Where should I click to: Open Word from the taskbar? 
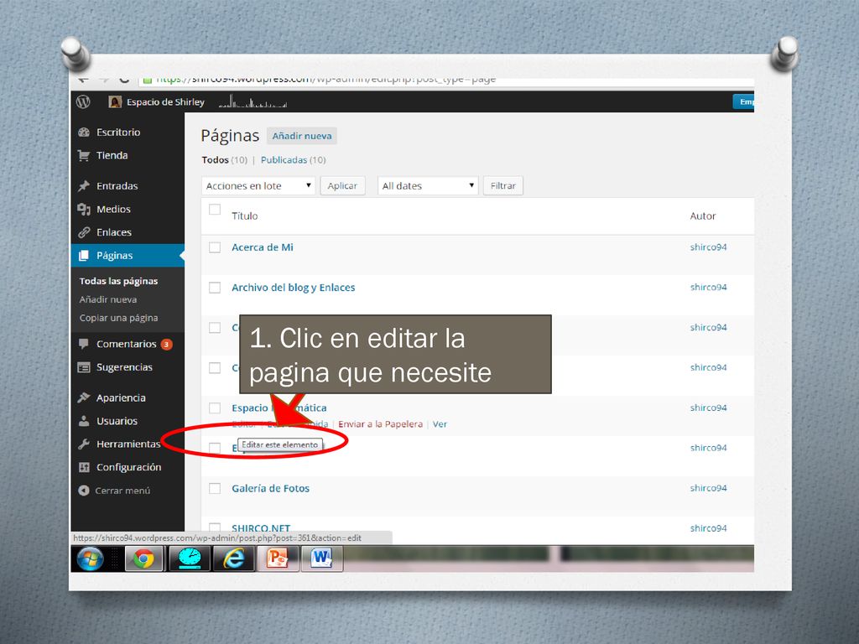click(x=321, y=559)
